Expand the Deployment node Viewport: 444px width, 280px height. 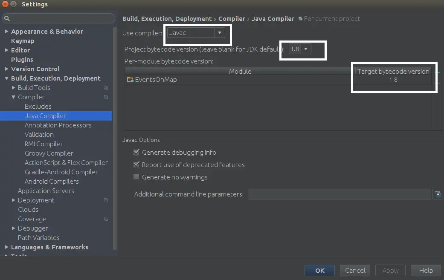point(13,200)
